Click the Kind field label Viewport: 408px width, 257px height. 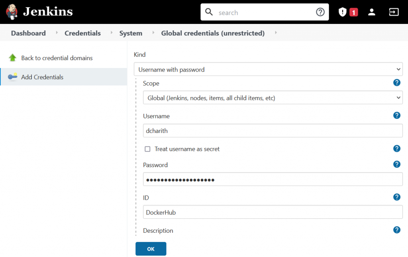[x=140, y=55]
